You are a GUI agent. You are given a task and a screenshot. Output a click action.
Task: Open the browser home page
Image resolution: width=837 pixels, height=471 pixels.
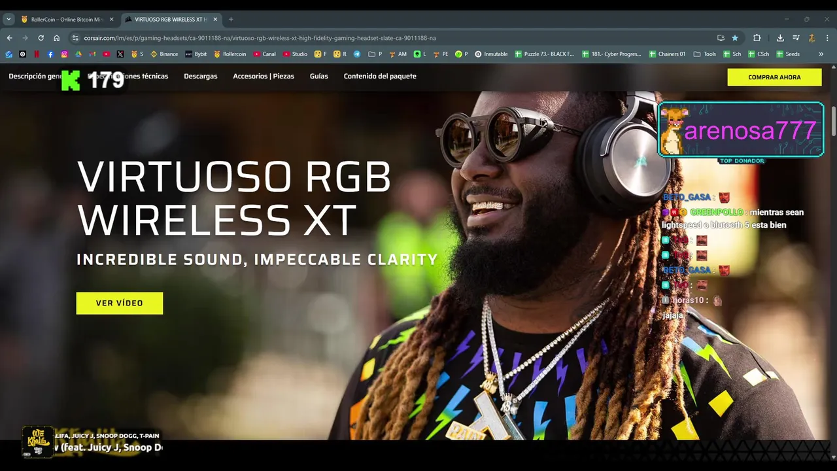56,38
